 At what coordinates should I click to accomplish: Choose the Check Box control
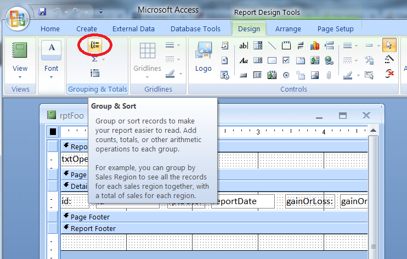286,60
